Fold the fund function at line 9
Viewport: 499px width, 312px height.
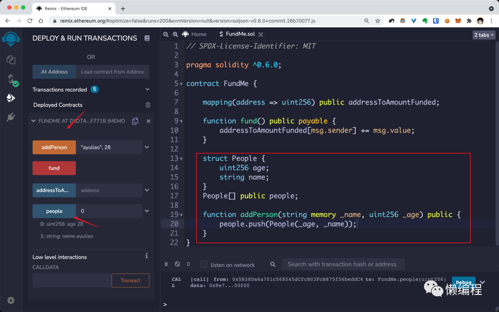coord(182,121)
